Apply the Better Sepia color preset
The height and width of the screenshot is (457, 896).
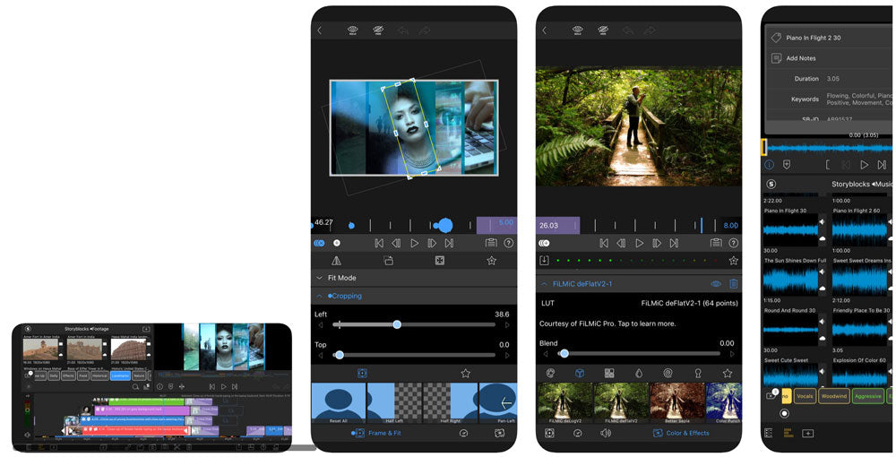[676, 402]
